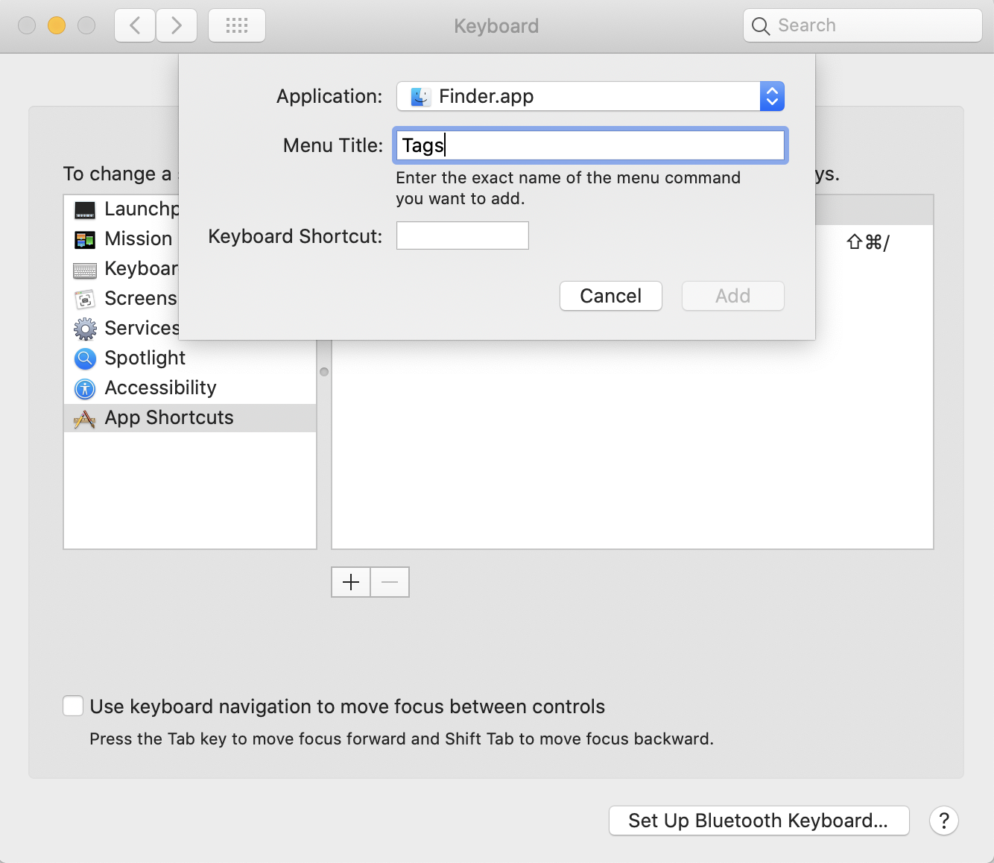994x863 pixels.
Task: Add a new shortcut with plus button
Action: (351, 582)
